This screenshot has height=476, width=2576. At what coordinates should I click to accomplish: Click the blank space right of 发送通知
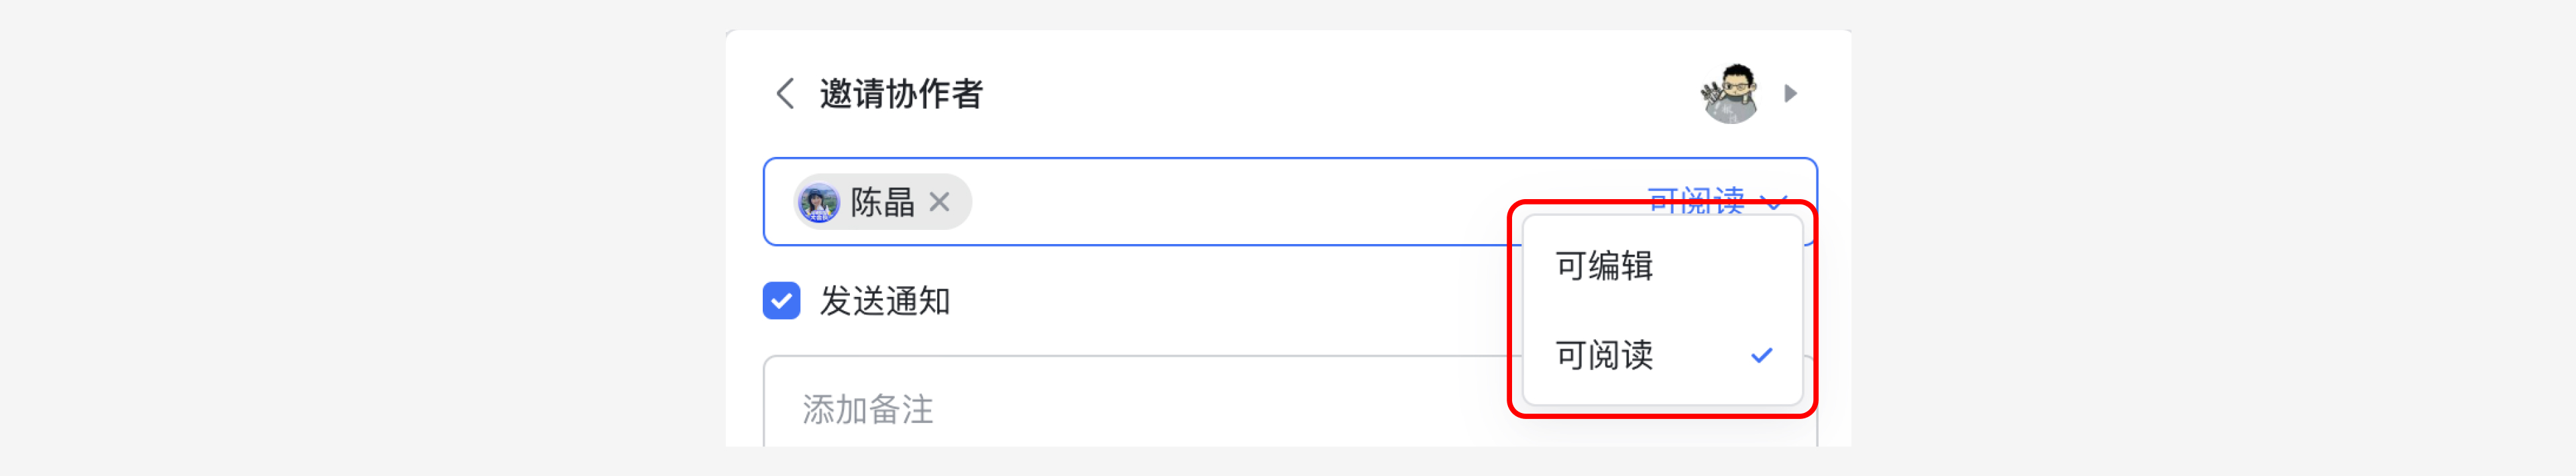(x=1200, y=301)
